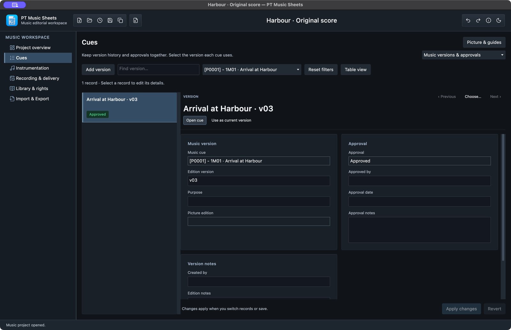Redo with the forward arrow icon

pyautogui.click(x=478, y=20)
